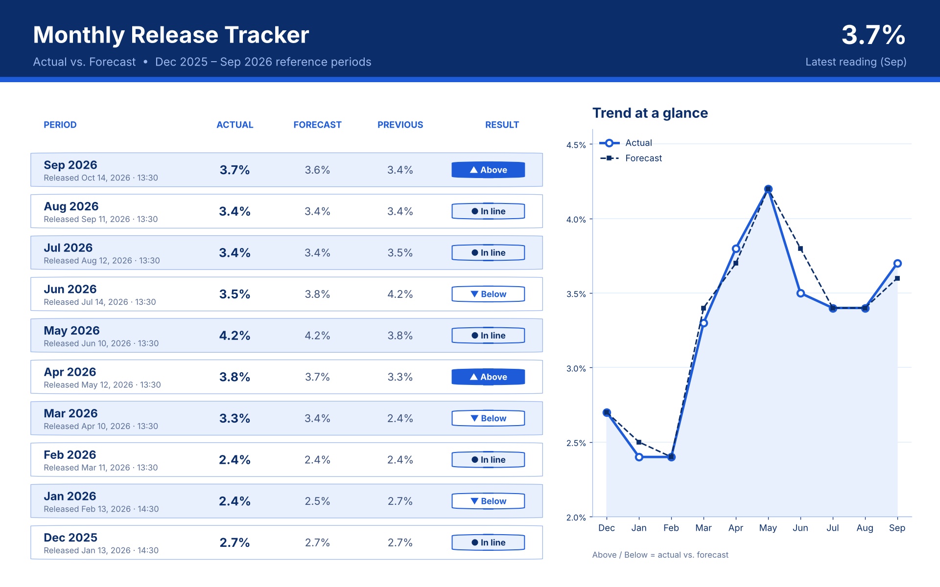The image size is (940, 587).
Task: Select the Sep actual data point on chart
Action: tap(897, 264)
